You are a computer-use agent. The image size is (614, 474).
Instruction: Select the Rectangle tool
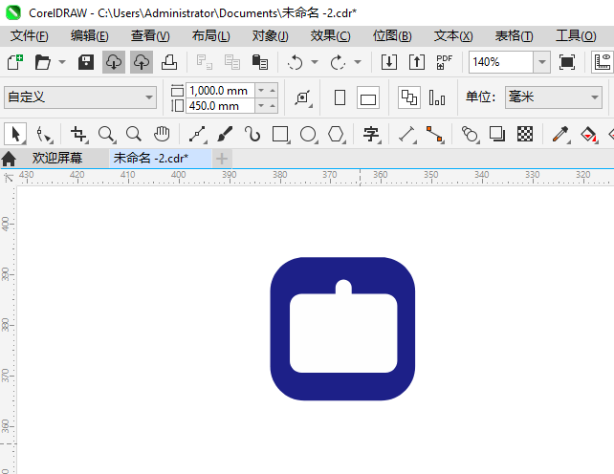coord(280,134)
